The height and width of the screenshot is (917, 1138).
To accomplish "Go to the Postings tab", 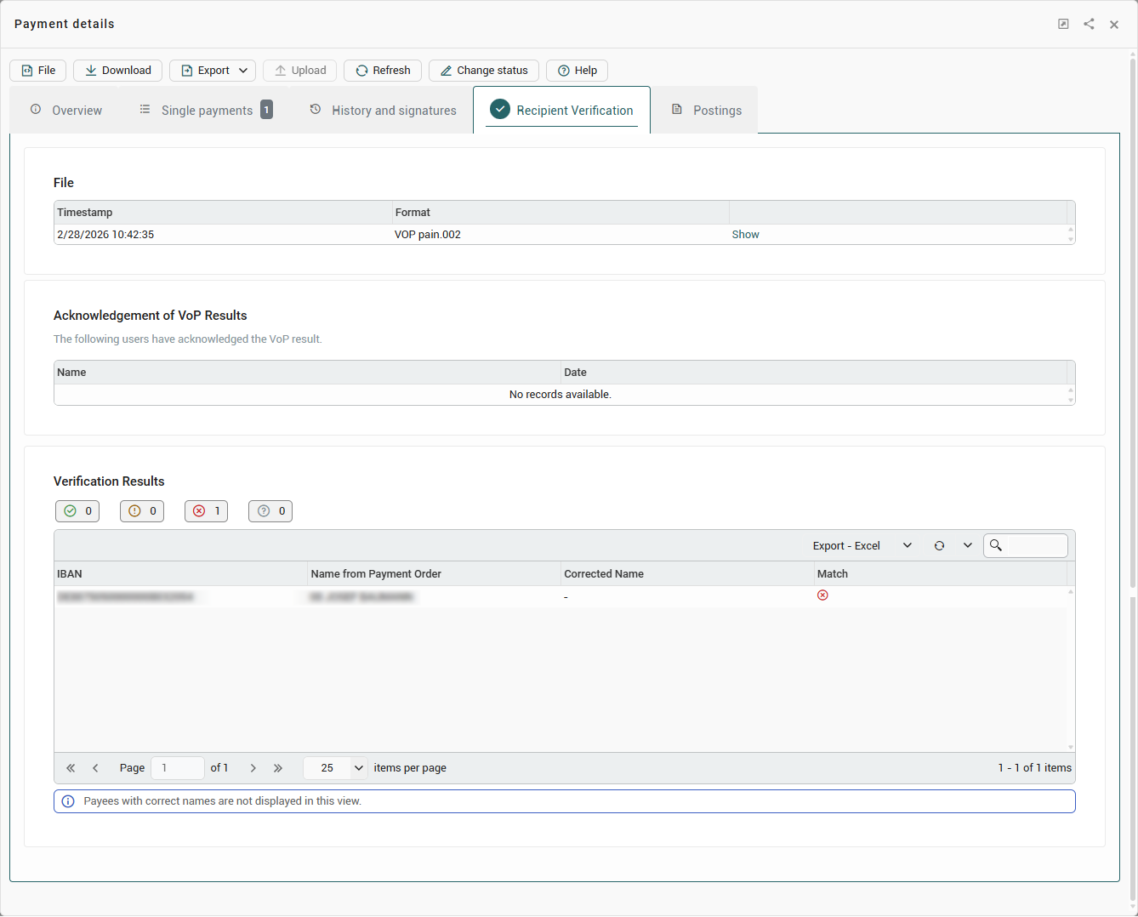I will pos(707,111).
